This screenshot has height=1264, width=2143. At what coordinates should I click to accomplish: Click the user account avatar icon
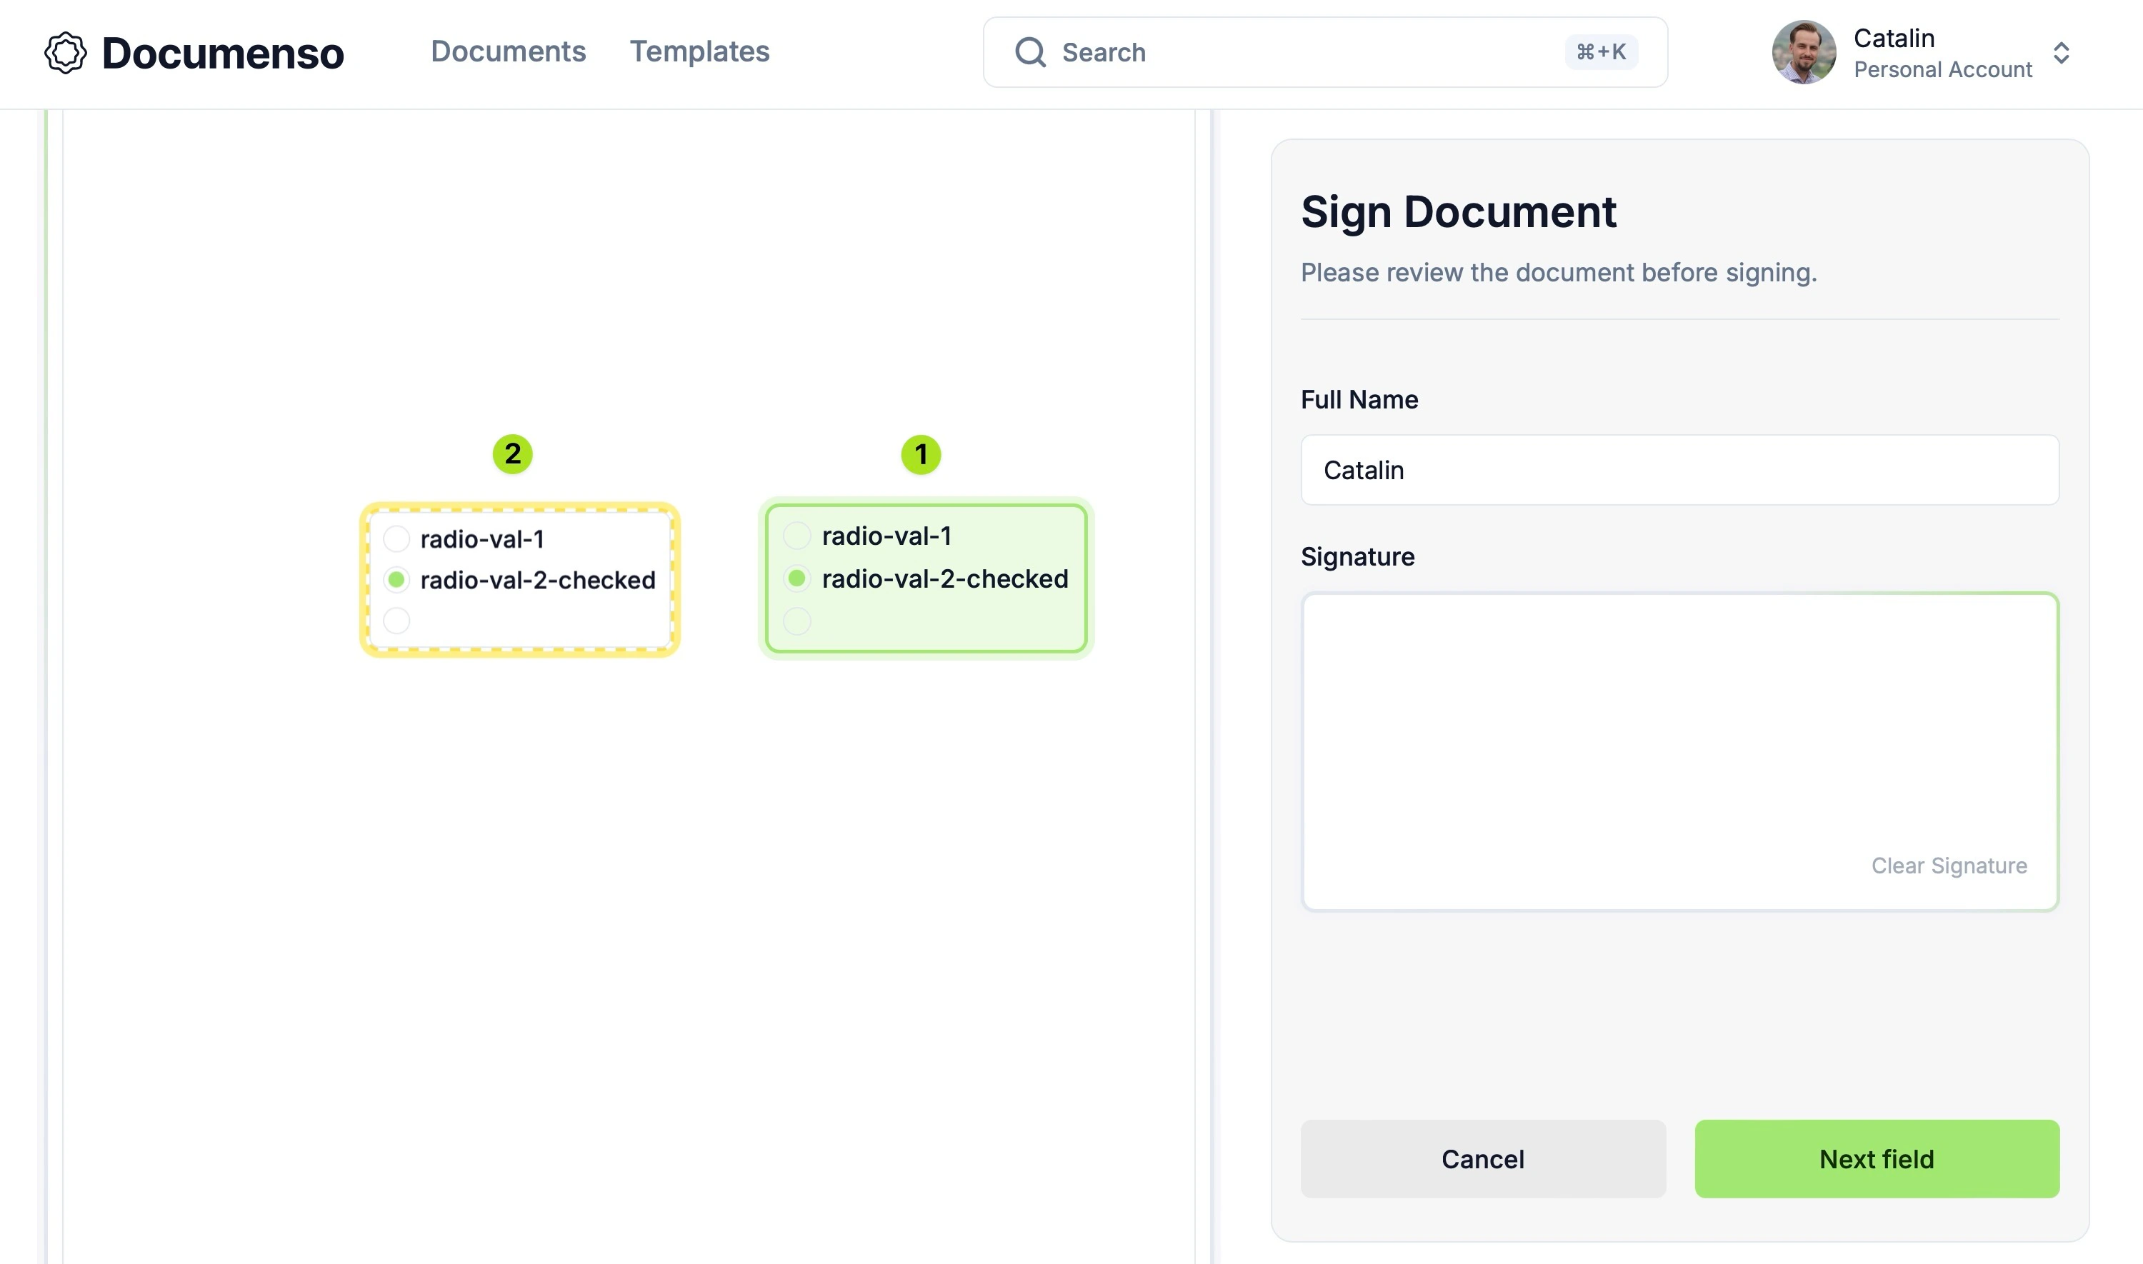click(1803, 51)
